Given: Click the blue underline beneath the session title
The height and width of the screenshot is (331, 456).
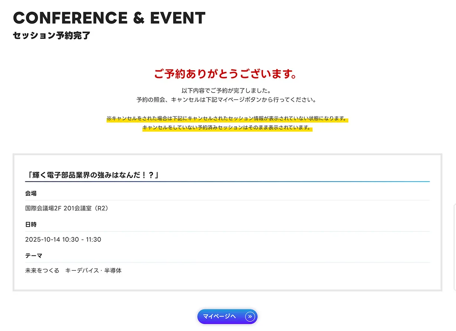Looking at the screenshot, I should coord(227,181).
